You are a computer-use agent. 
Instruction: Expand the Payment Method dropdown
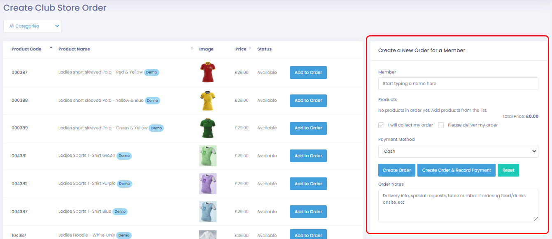(458, 151)
